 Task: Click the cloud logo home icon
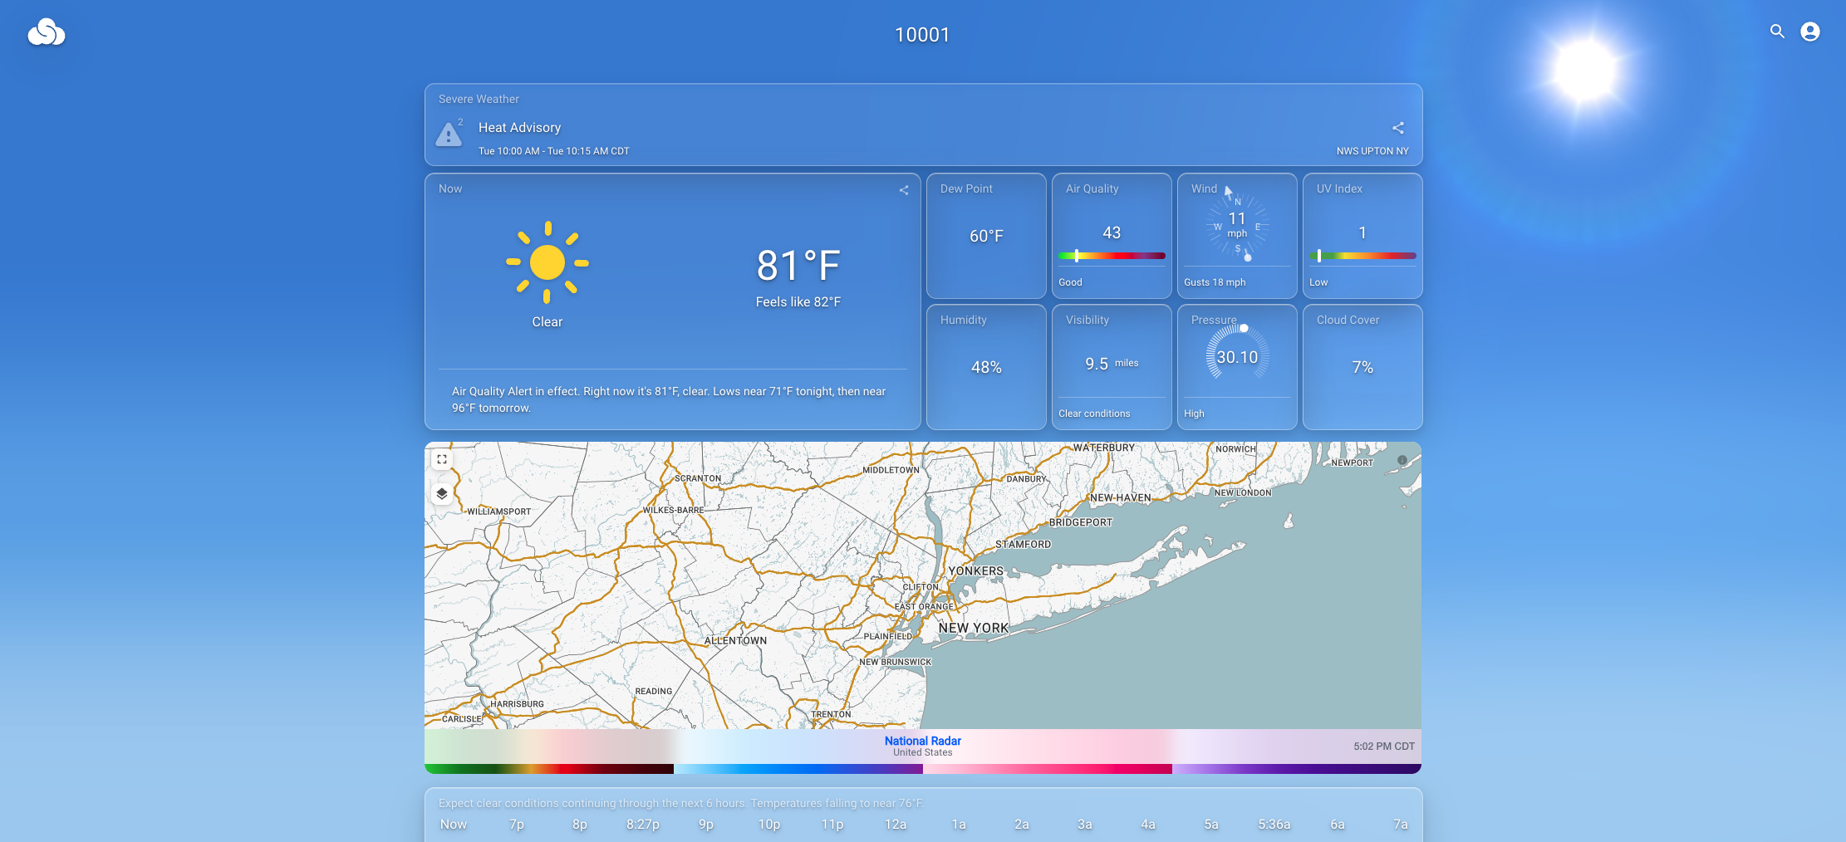point(47,32)
